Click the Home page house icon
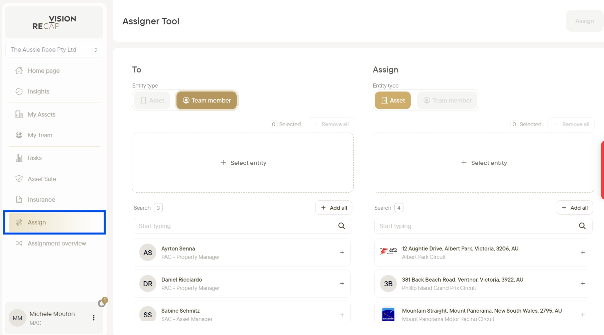Viewport: 604px width, 335px height. pos(19,71)
